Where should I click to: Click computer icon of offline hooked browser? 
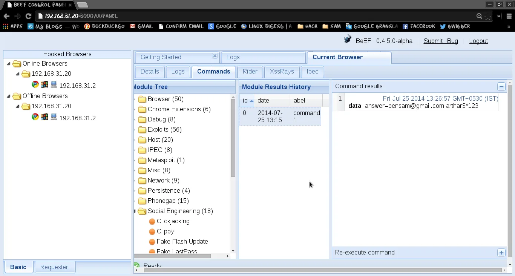(54, 117)
